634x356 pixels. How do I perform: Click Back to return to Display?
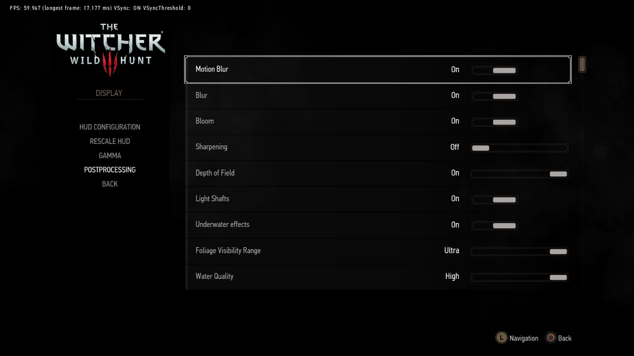pyautogui.click(x=109, y=183)
